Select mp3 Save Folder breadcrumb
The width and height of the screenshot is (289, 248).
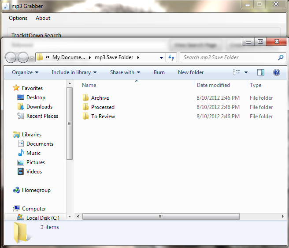(x=114, y=57)
